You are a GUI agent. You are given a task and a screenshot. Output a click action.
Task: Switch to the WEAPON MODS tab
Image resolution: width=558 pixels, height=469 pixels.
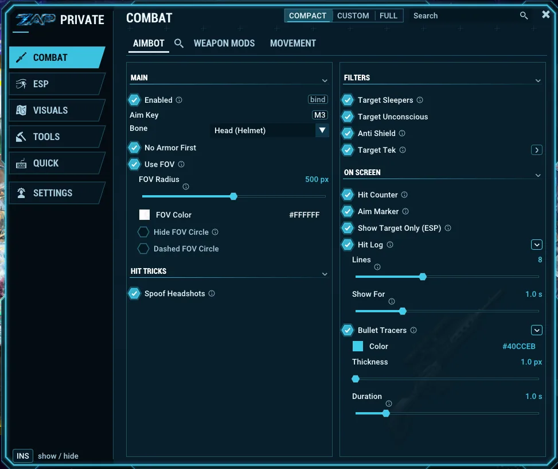point(224,44)
